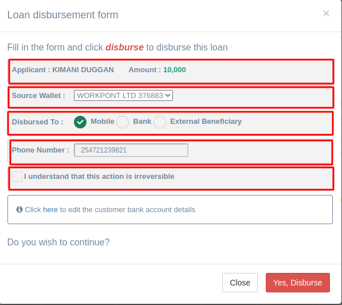
Task: Click 'I understand that this action is irreversible' text
Action: (x=99, y=177)
